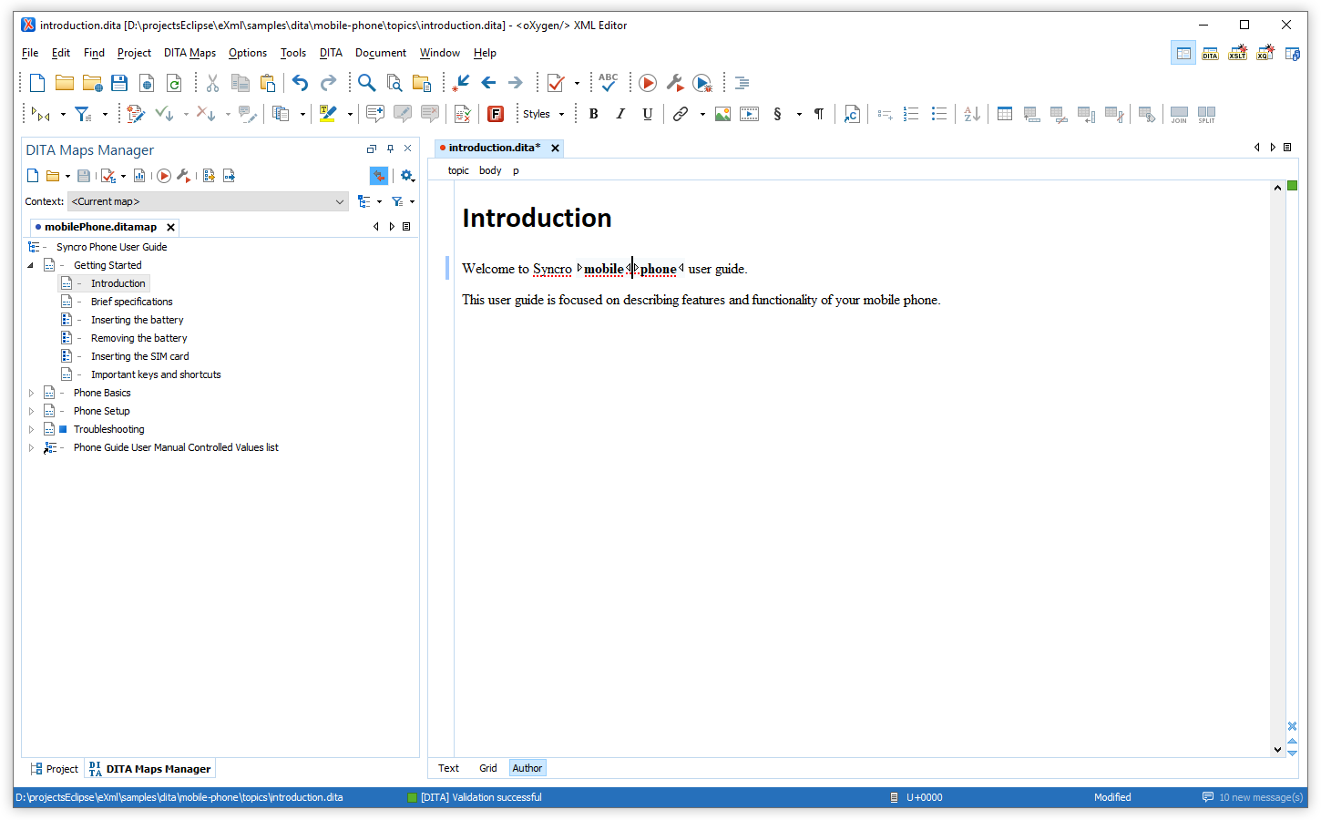Click the format and indent icon
The height and width of the screenshot is (820, 1321).
coord(742,83)
